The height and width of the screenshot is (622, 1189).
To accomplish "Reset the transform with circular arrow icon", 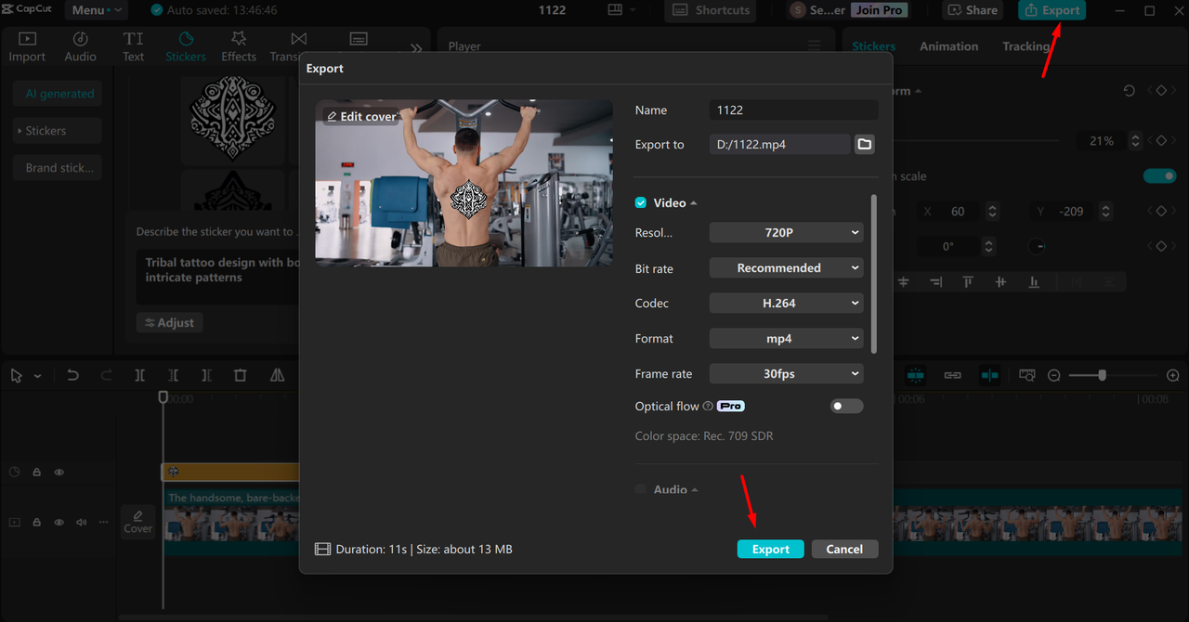I will [1129, 91].
